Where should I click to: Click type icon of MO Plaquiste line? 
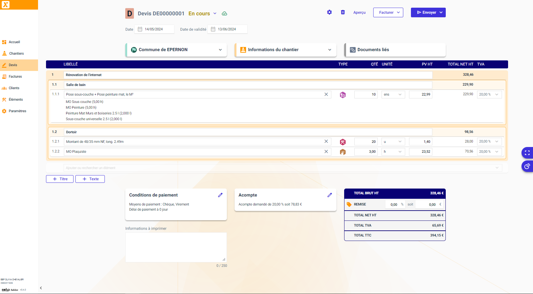point(343,152)
